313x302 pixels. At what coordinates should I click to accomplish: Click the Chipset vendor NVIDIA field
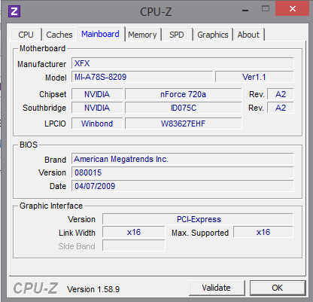97,94
